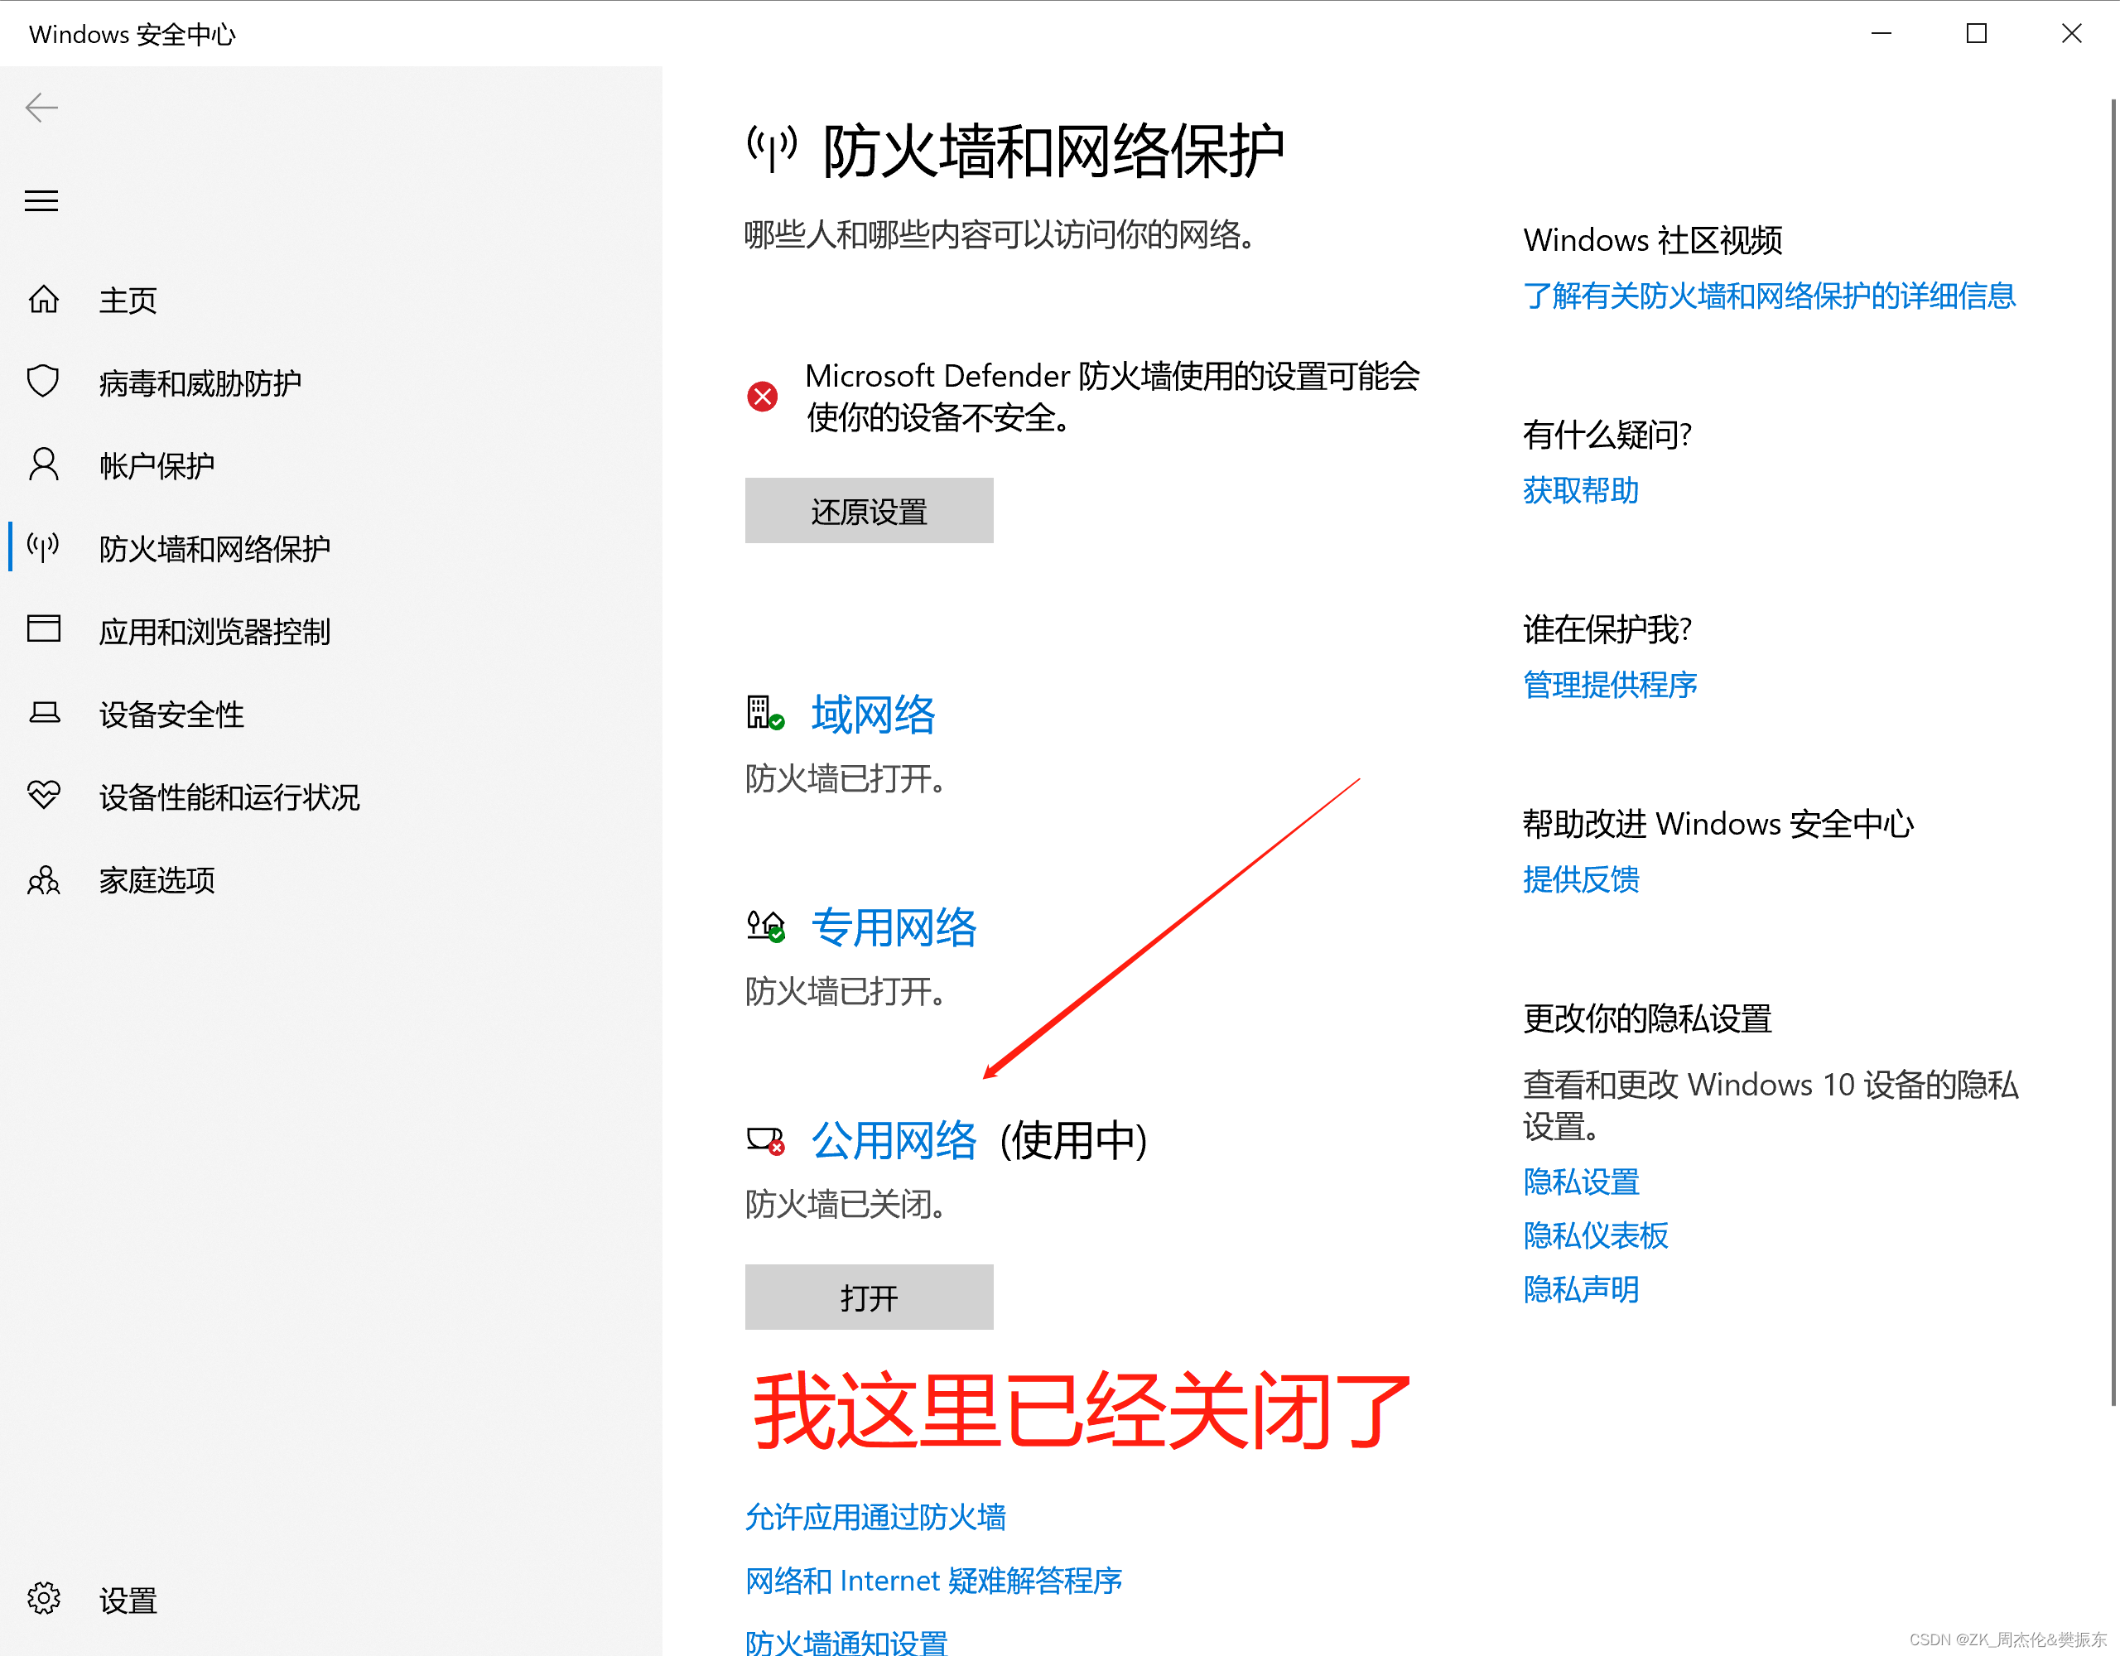Open the 专用网络 link
The height and width of the screenshot is (1656, 2120).
[x=893, y=927]
